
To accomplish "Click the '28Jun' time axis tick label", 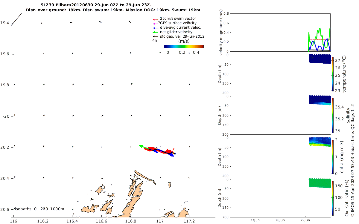I will 280,220.
